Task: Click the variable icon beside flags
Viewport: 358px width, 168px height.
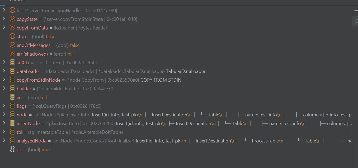Action: [12, 106]
